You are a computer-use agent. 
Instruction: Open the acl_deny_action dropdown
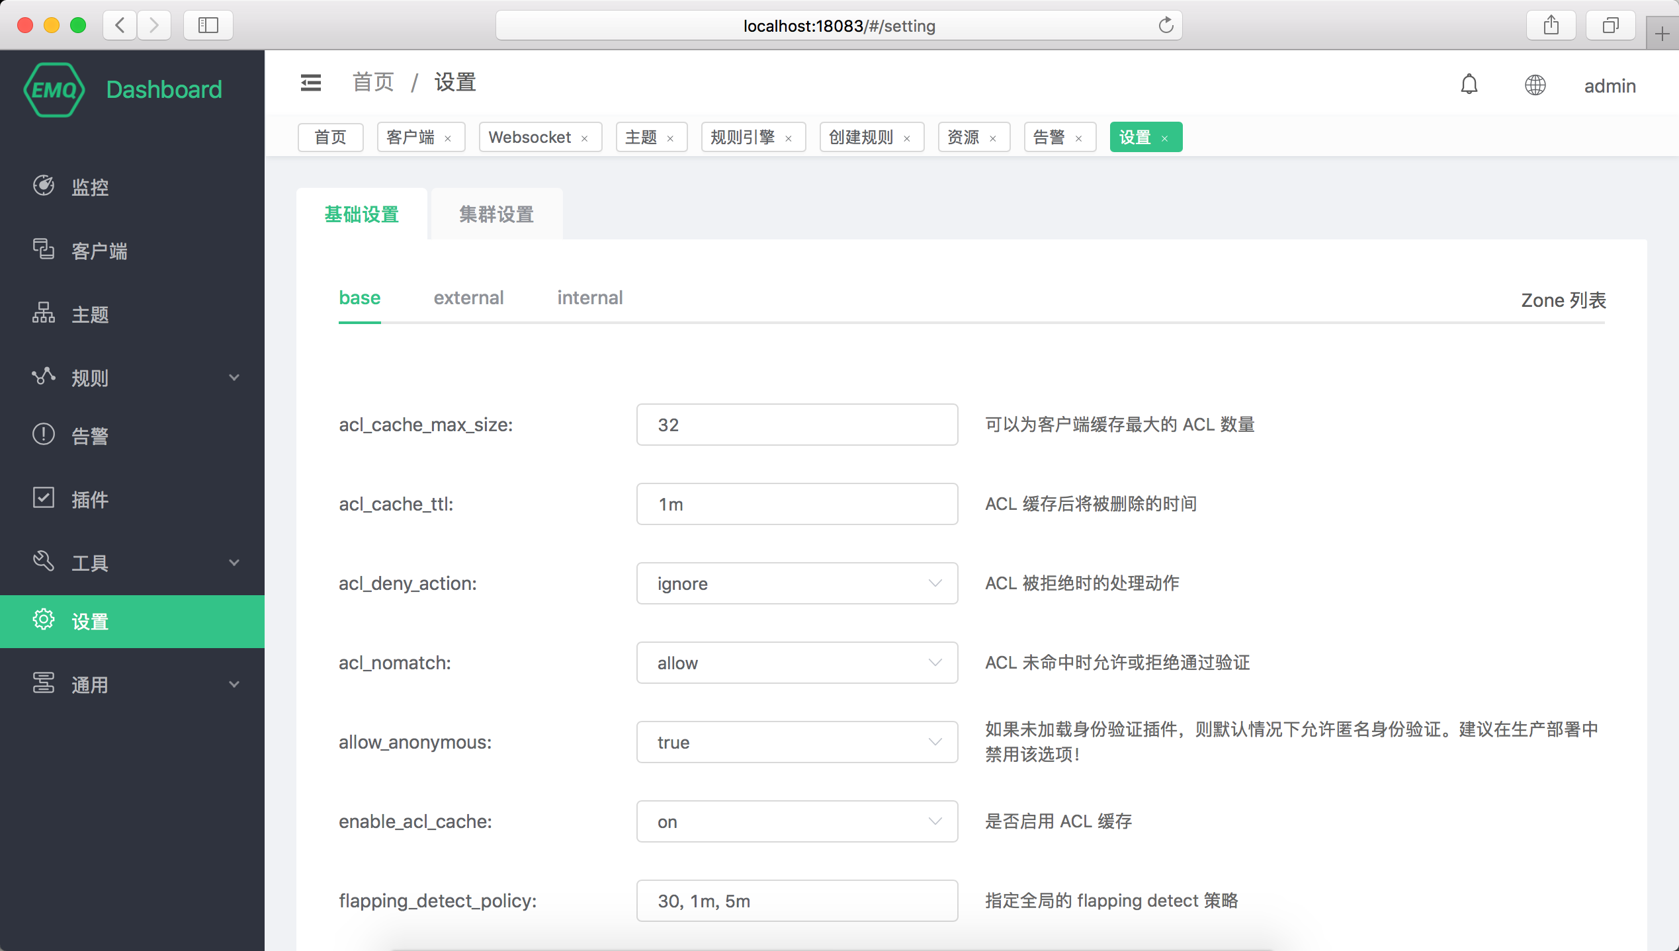tap(796, 583)
